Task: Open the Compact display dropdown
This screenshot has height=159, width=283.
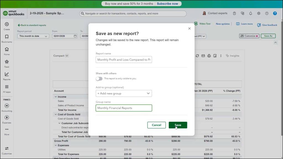Action: click(61, 55)
